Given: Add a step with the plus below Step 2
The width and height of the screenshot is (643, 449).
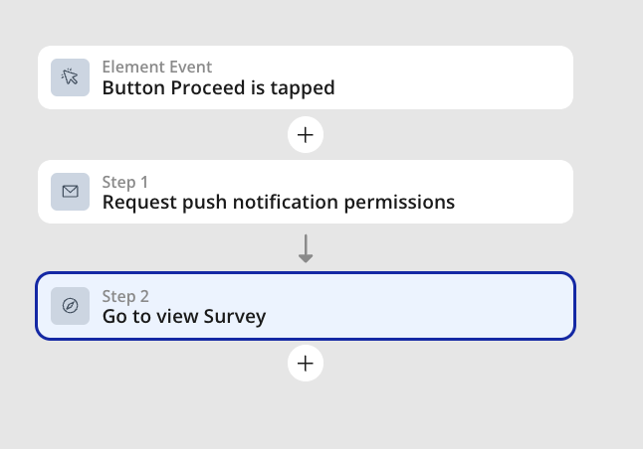Looking at the screenshot, I should pyautogui.click(x=306, y=364).
